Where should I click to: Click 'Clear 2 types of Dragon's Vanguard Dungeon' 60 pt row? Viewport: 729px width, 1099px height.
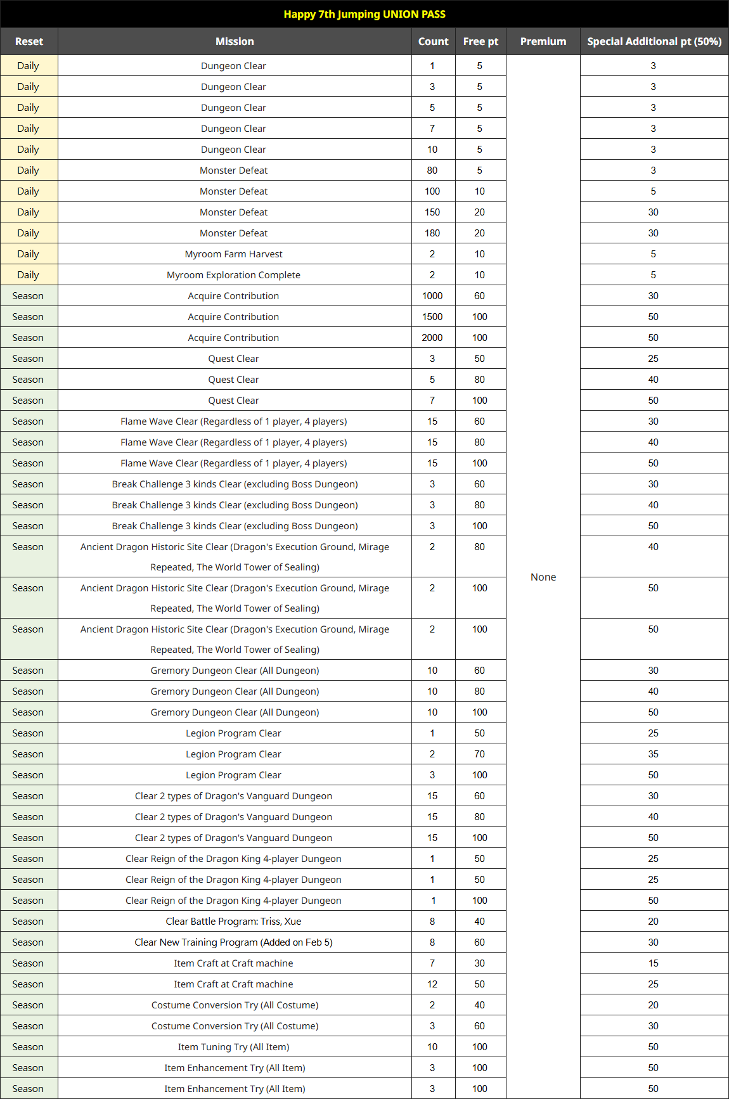234,796
